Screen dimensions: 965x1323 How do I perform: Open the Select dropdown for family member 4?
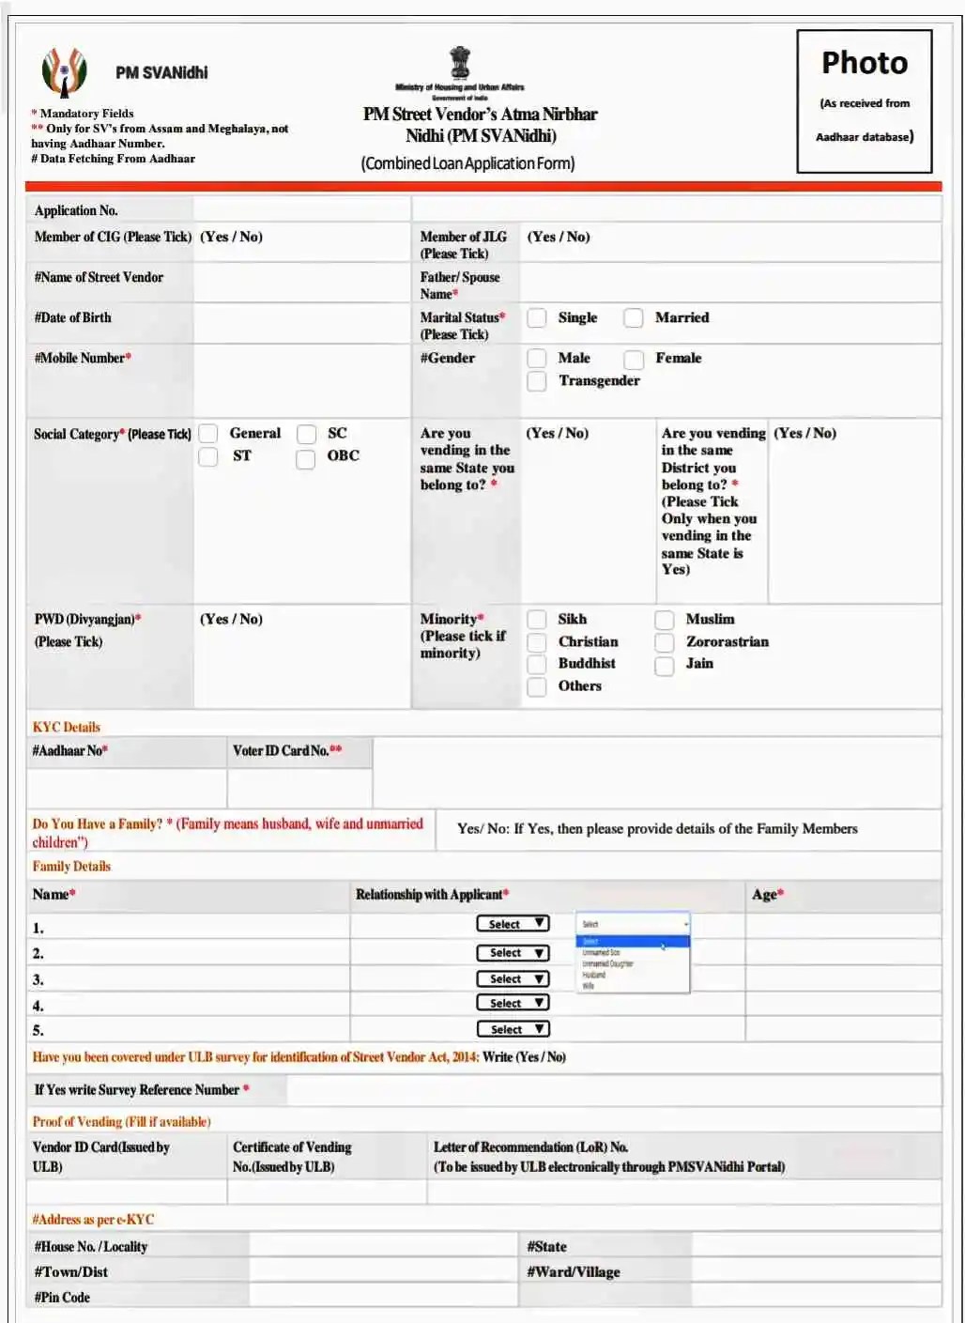pos(513,1003)
